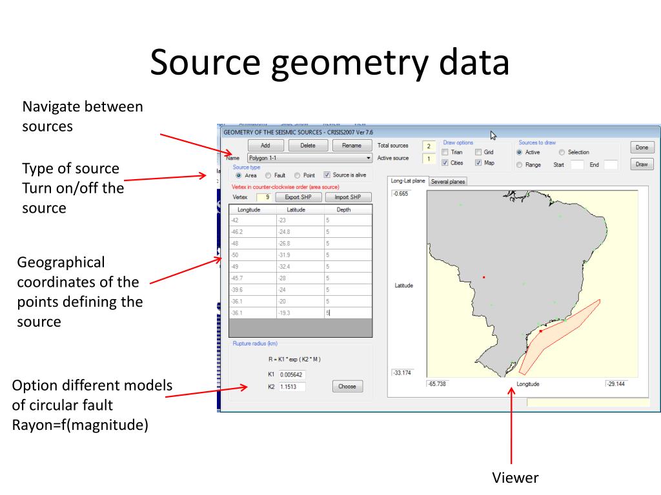Enable the Grid draw option
661x495 pixels.
(478, 152)
